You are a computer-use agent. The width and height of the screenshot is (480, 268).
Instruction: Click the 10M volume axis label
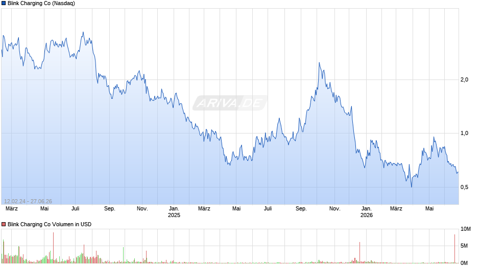pyautogui.click(x=465, y=229)
